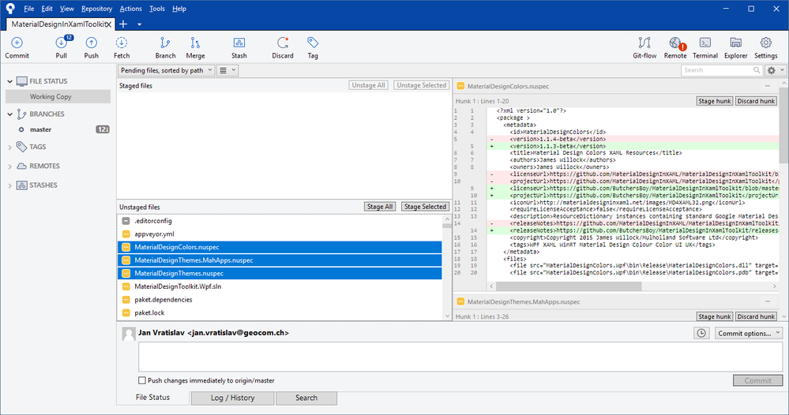The image size is (789, 415).
Task: Open the file list view mode dropdown
Action: (227, 70)
